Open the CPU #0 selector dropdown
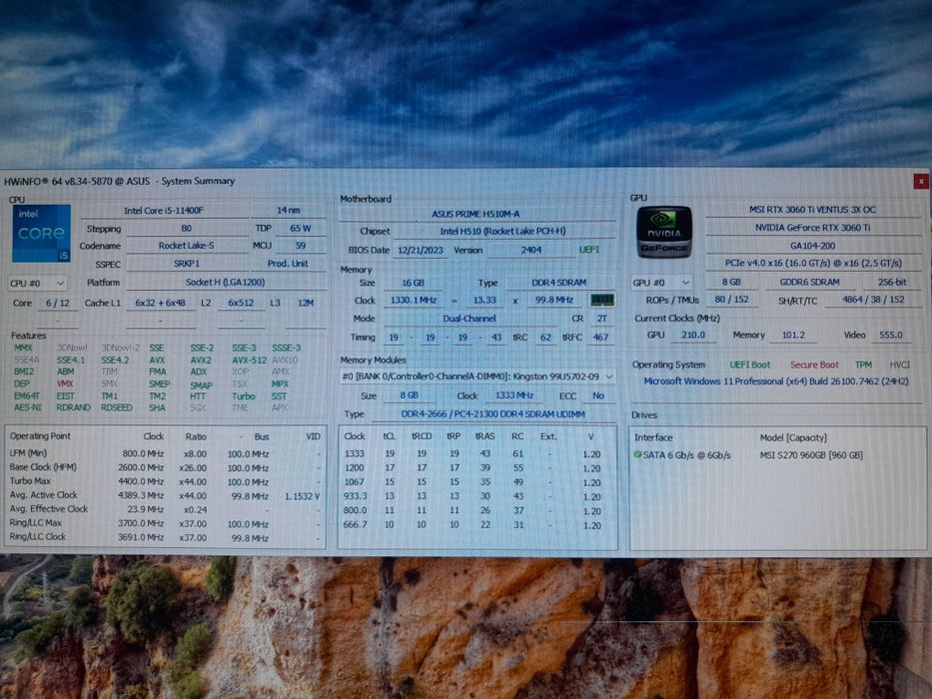Image resolution: width=932 pixels, height=699 pixels. click(37, 283)
